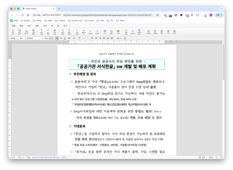The width and height of the screenshot is (233, 170).
Task: Toggle underline formatting
Action: tap(65, 38)
